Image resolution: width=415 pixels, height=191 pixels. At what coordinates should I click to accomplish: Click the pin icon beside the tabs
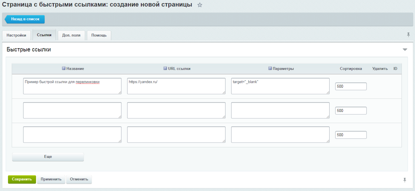[x=408, y=35]
